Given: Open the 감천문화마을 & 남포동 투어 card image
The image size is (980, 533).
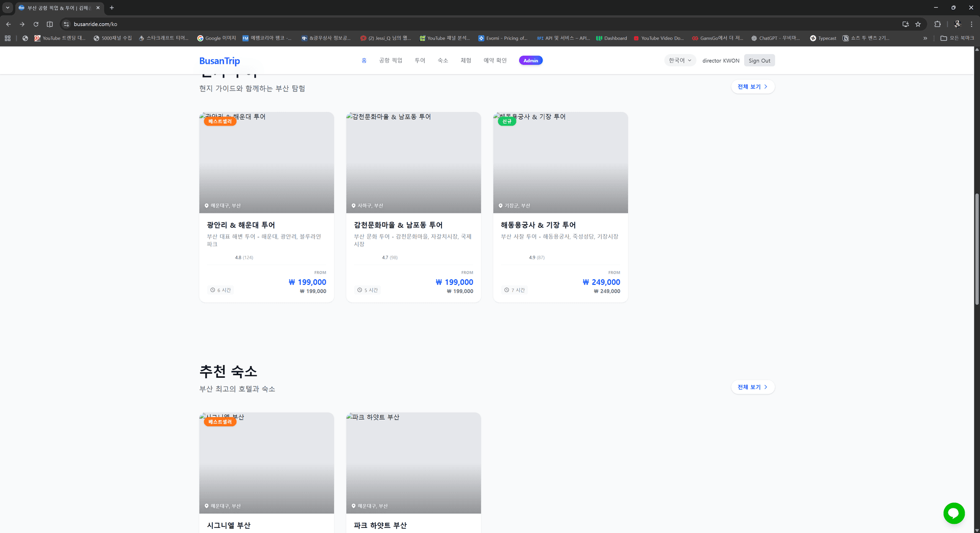Looking at the screenshot, I should 413,162.
